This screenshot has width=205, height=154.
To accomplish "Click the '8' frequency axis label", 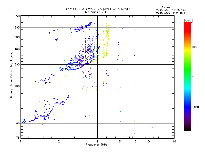I will (x=136, y=141).
